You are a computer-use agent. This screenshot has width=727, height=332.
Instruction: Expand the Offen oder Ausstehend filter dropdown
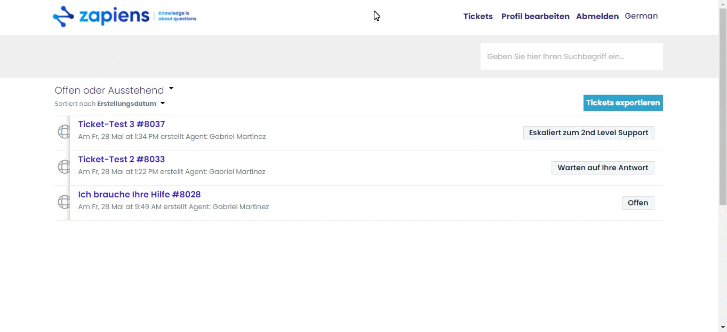click(114, 90)
